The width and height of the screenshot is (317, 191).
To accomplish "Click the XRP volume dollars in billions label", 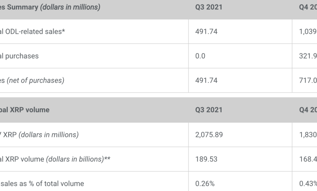I will pyautogui.click(x=55, y=159).
